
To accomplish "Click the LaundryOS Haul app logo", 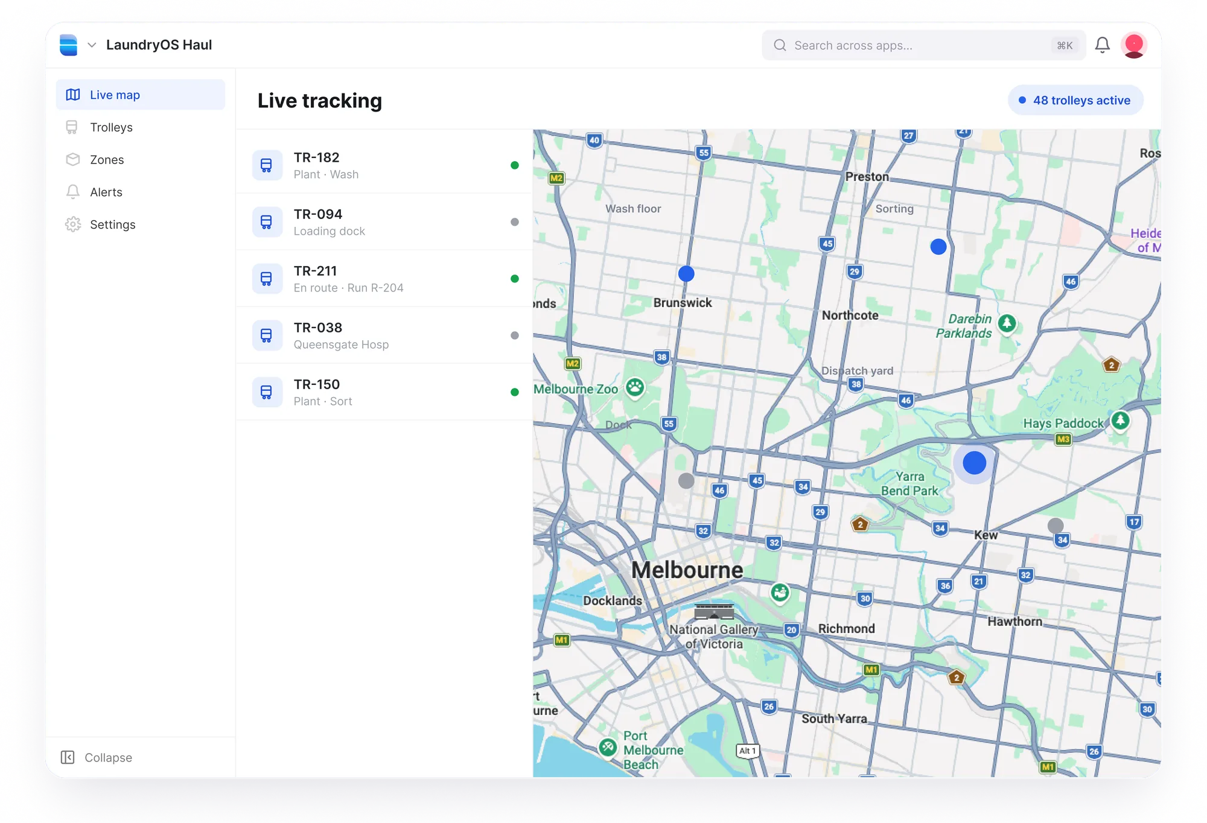I will coord(68,45).
